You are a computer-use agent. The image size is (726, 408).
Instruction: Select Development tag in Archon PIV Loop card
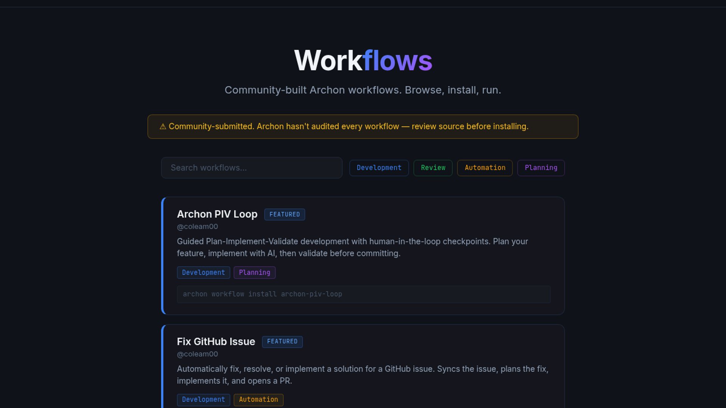click(x=203, y=272)
